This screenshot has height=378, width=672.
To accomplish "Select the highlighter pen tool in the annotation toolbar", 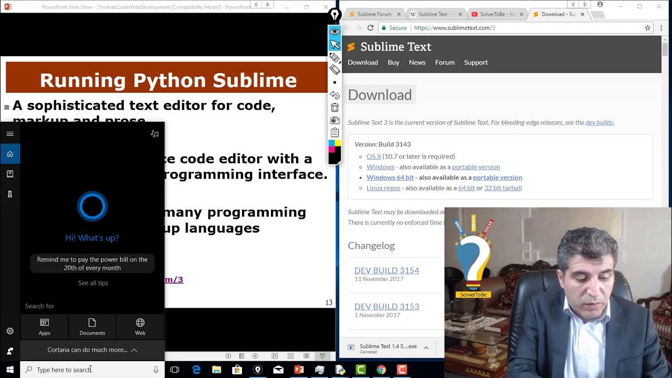I will tap(334, 57).
